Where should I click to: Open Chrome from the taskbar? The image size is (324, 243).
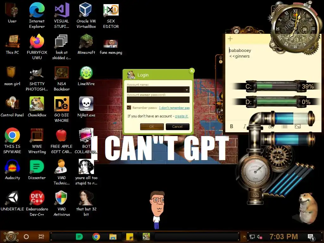pyautogui.click(x=96, y=237)
